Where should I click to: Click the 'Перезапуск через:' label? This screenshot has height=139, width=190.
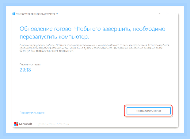pos(30,64)
